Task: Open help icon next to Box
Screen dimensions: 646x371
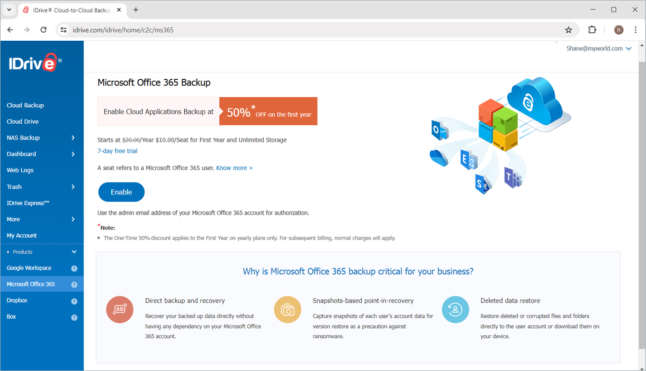Action: coord(74,318)
